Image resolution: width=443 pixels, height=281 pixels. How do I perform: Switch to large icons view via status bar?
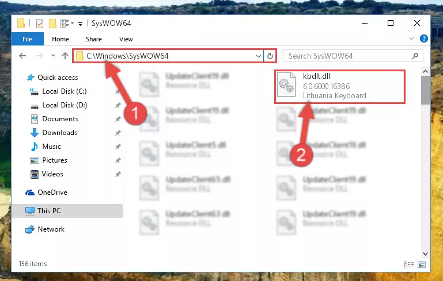422,264
